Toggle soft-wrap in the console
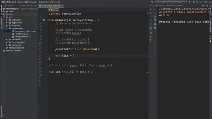 (x=155, y=17)
